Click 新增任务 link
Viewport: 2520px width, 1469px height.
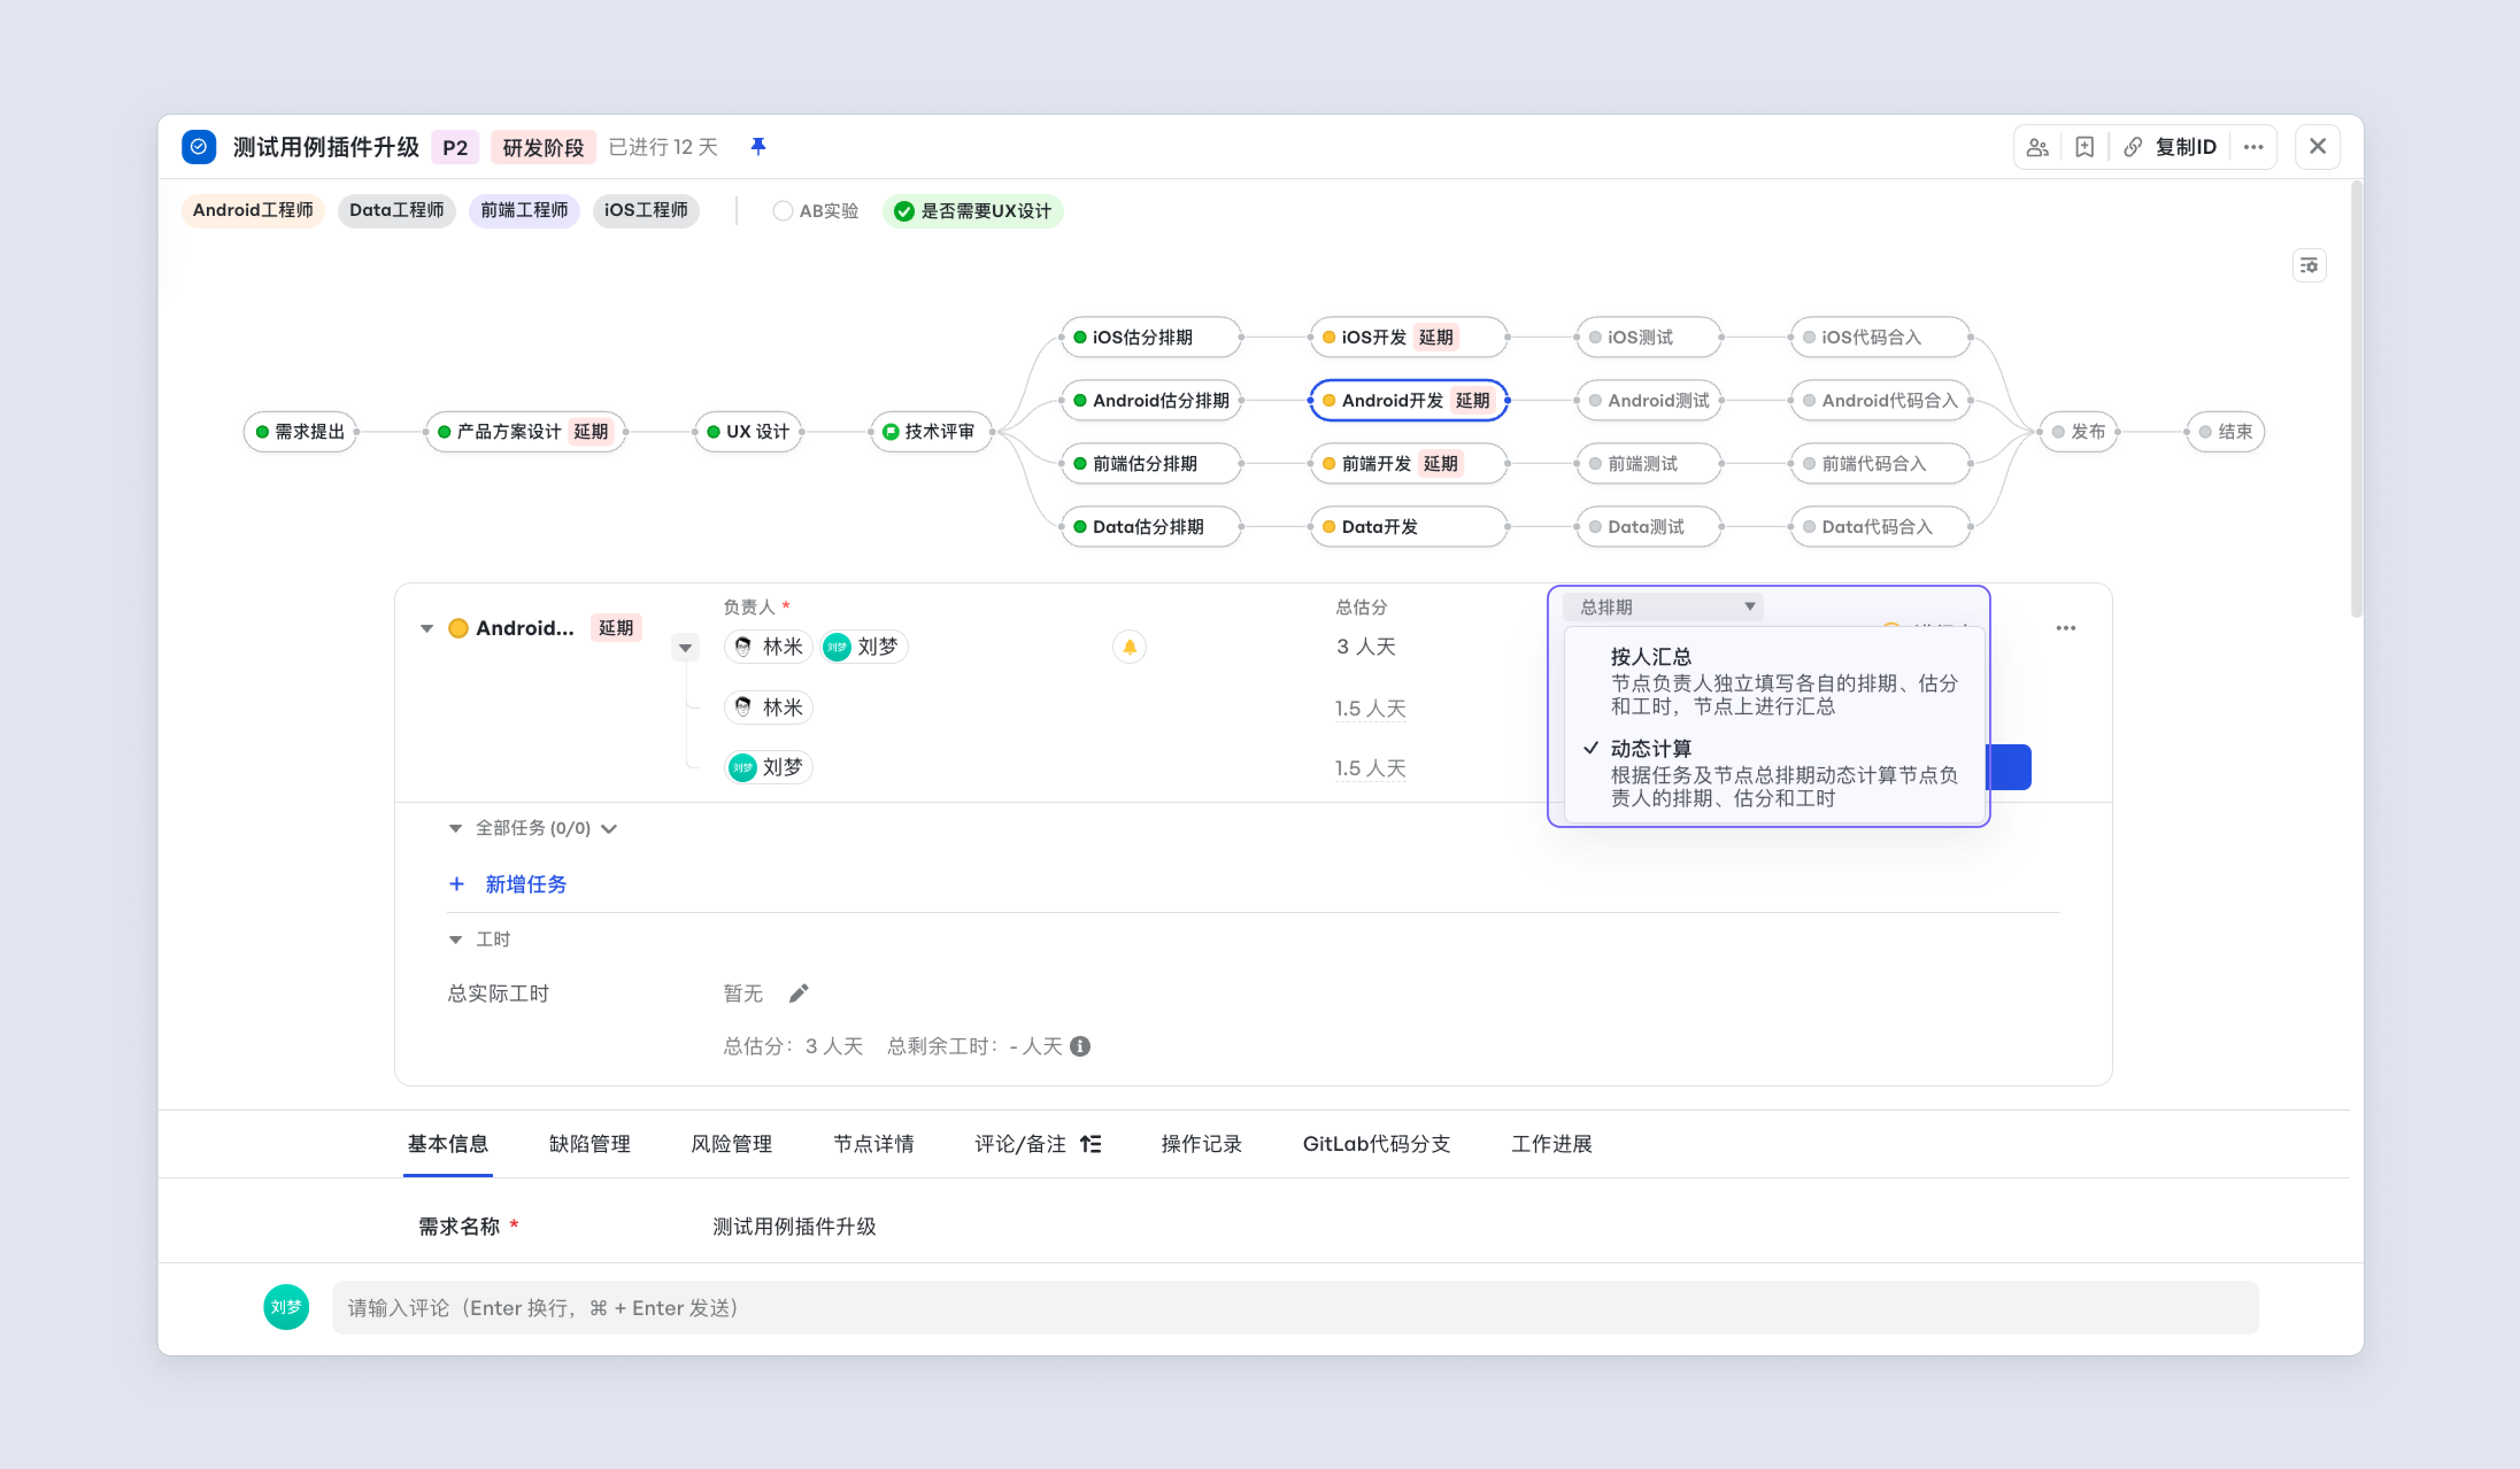coord(526,884)
